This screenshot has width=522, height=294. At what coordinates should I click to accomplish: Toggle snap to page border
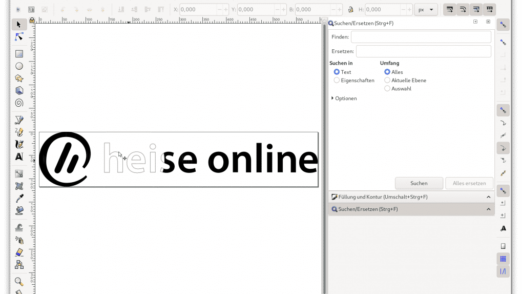[503, 246]
